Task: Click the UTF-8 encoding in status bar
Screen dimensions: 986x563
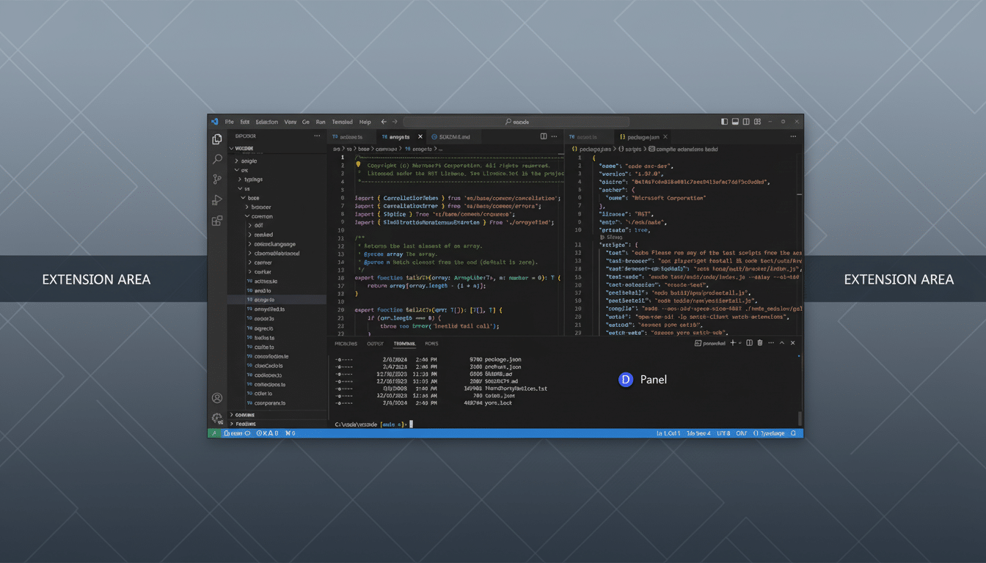Action: tap(725, 433)
